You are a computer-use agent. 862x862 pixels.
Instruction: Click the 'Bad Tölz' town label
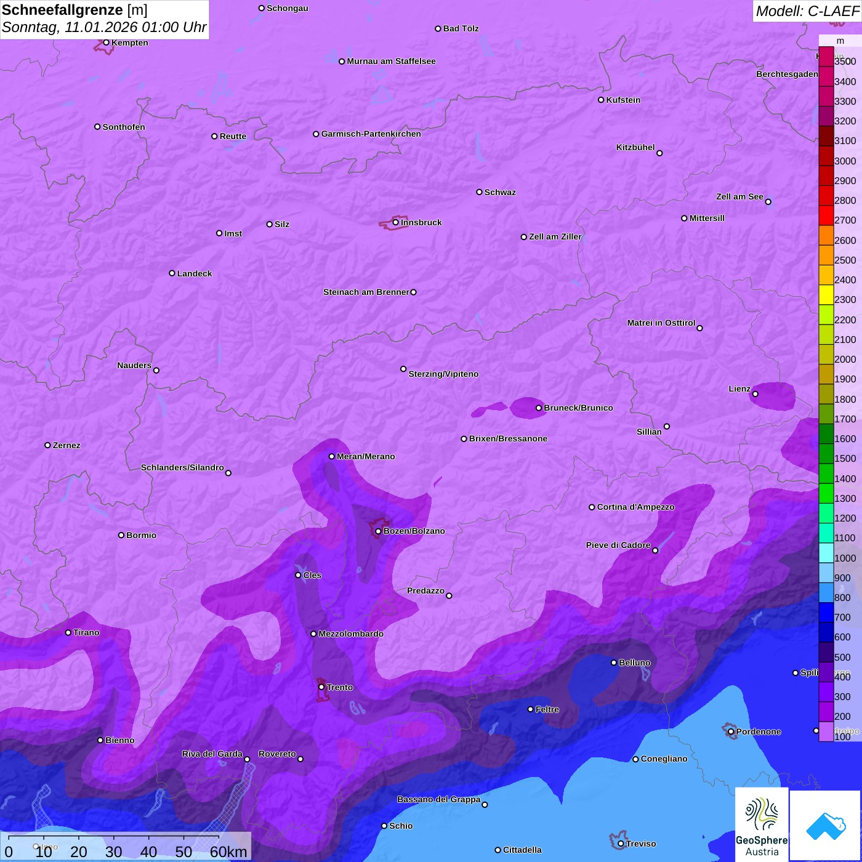(x=461, y=28)
